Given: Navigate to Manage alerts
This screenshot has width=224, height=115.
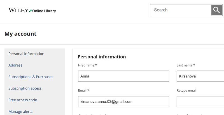Looking at the screenshot, I should (x=20, y=111).
